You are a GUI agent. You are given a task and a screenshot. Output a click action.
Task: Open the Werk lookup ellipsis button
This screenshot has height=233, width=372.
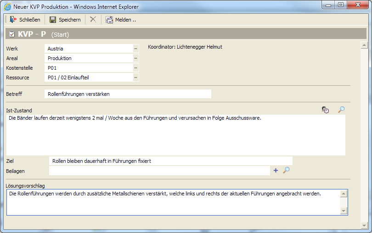pos(135,48)
